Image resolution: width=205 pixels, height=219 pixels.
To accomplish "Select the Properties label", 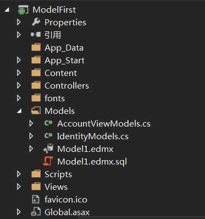I will click(x=65, y=23).
